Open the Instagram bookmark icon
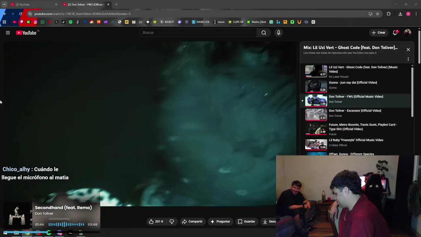The width and height of the screenshot is (421, 237). [36, 22]
